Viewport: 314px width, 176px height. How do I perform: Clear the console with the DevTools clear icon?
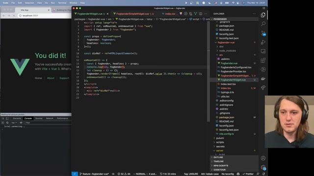click(7, 123)
